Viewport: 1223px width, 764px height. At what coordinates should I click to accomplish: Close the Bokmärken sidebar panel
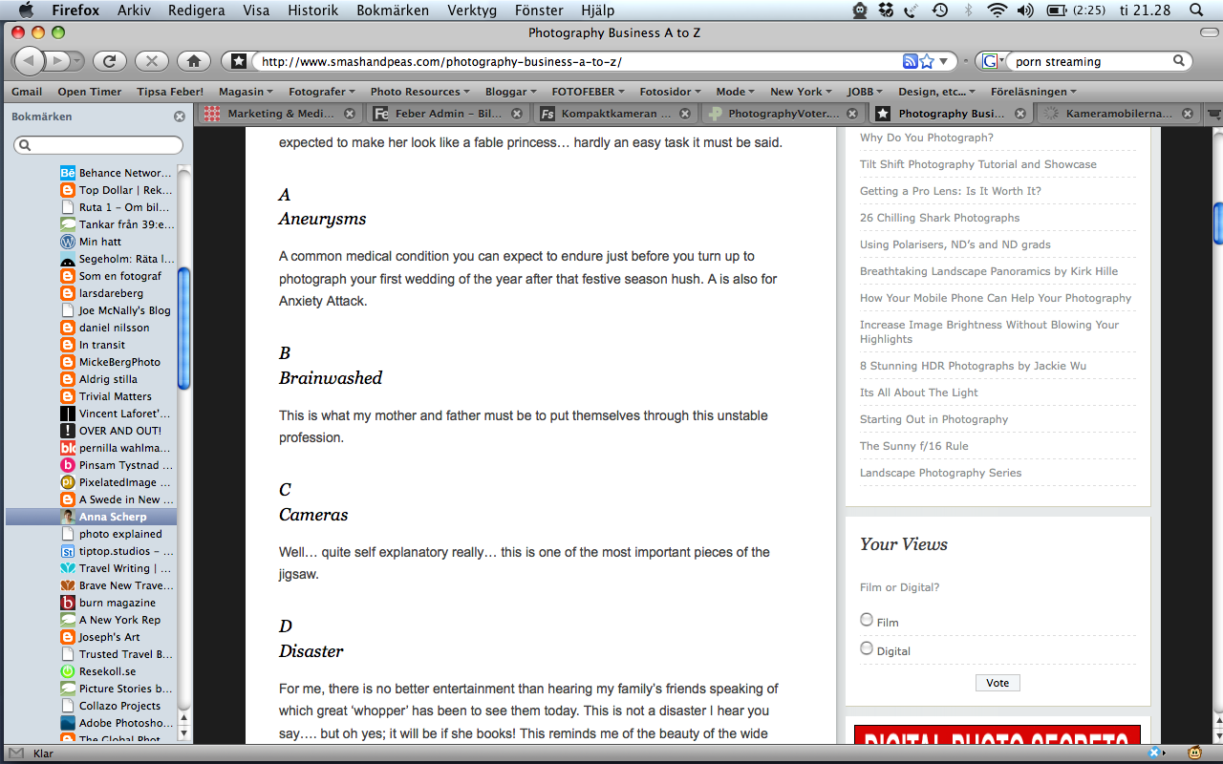point(180,117)
